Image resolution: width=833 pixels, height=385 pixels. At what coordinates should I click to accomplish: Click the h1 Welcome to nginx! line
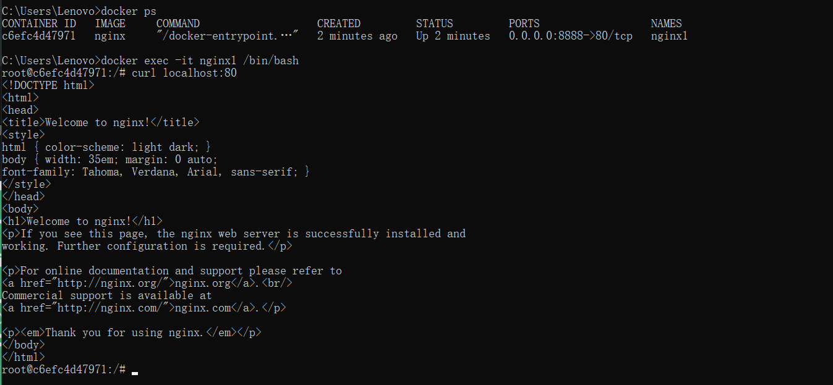point(82,221)
